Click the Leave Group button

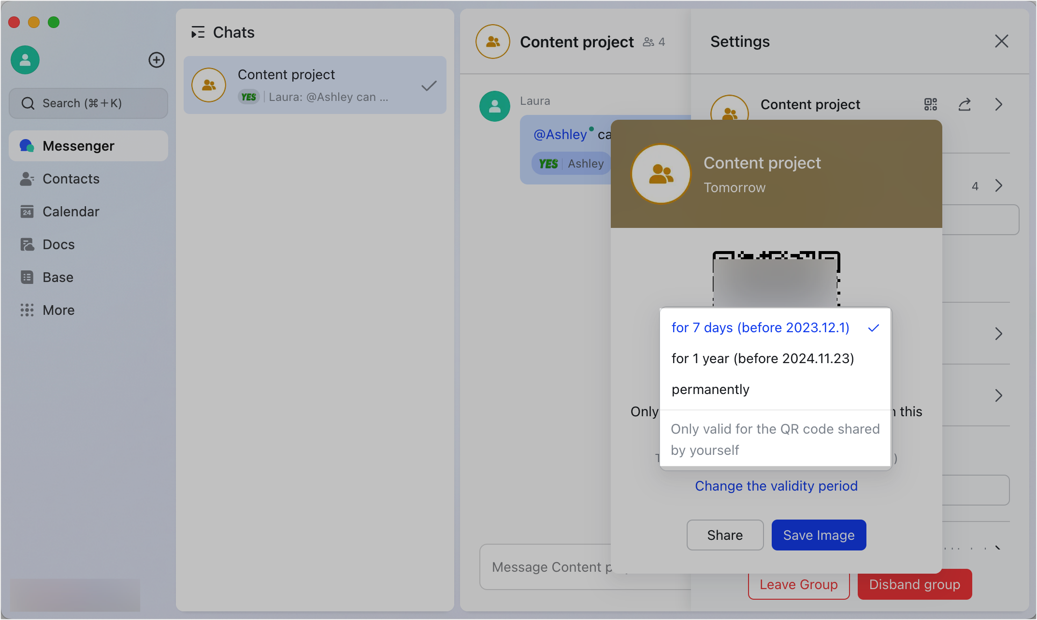799,584
